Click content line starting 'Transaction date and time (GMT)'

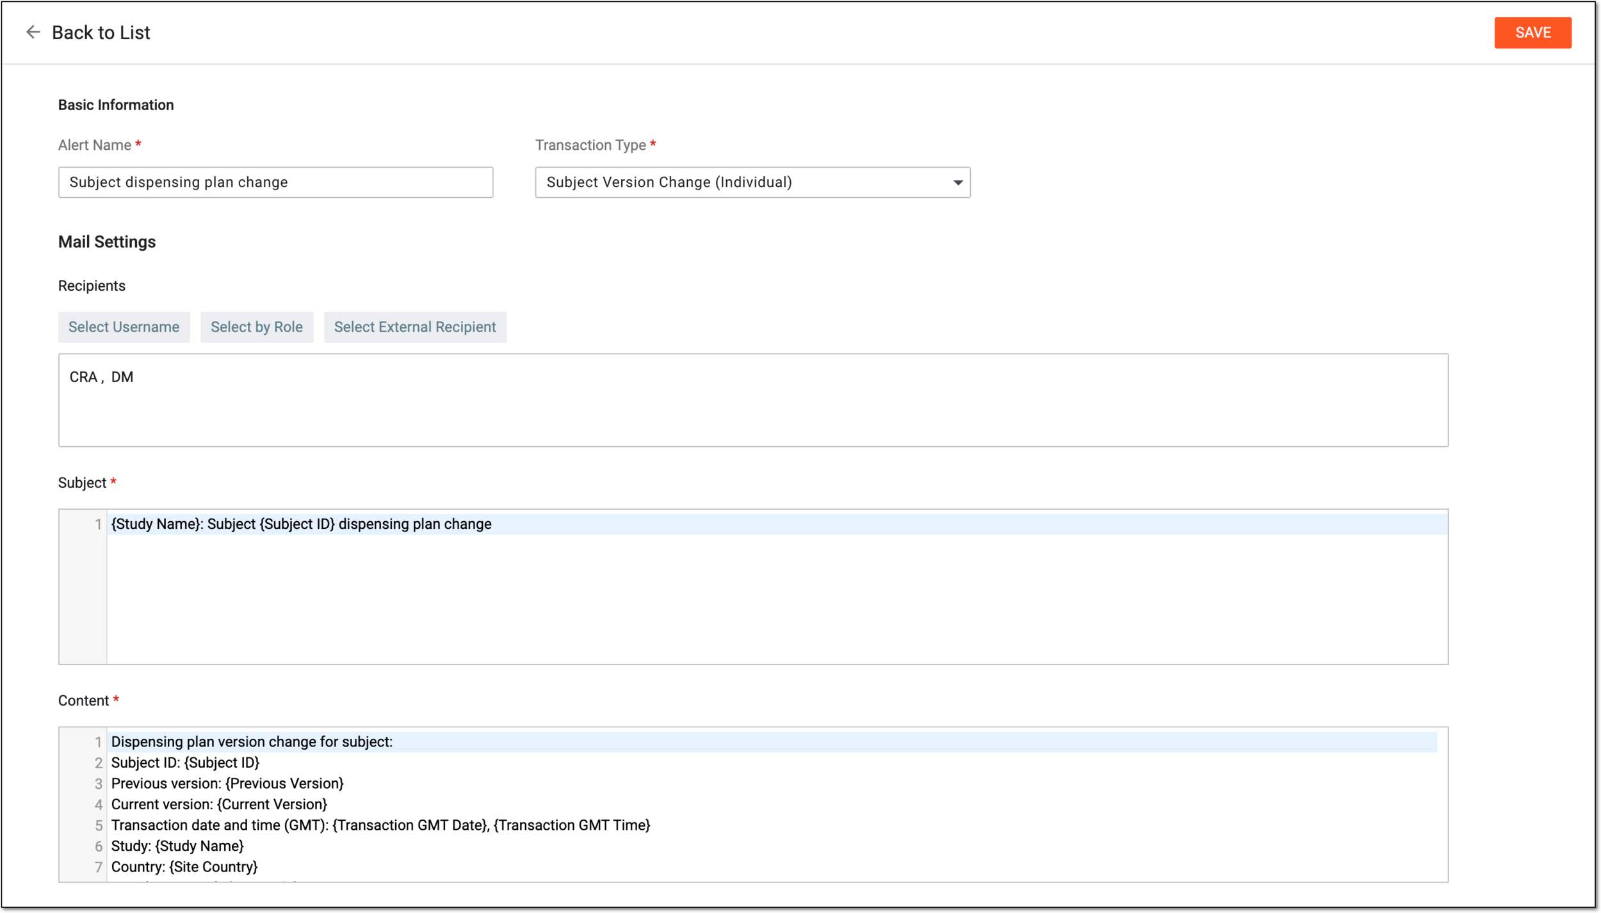(x=380, y=825)
